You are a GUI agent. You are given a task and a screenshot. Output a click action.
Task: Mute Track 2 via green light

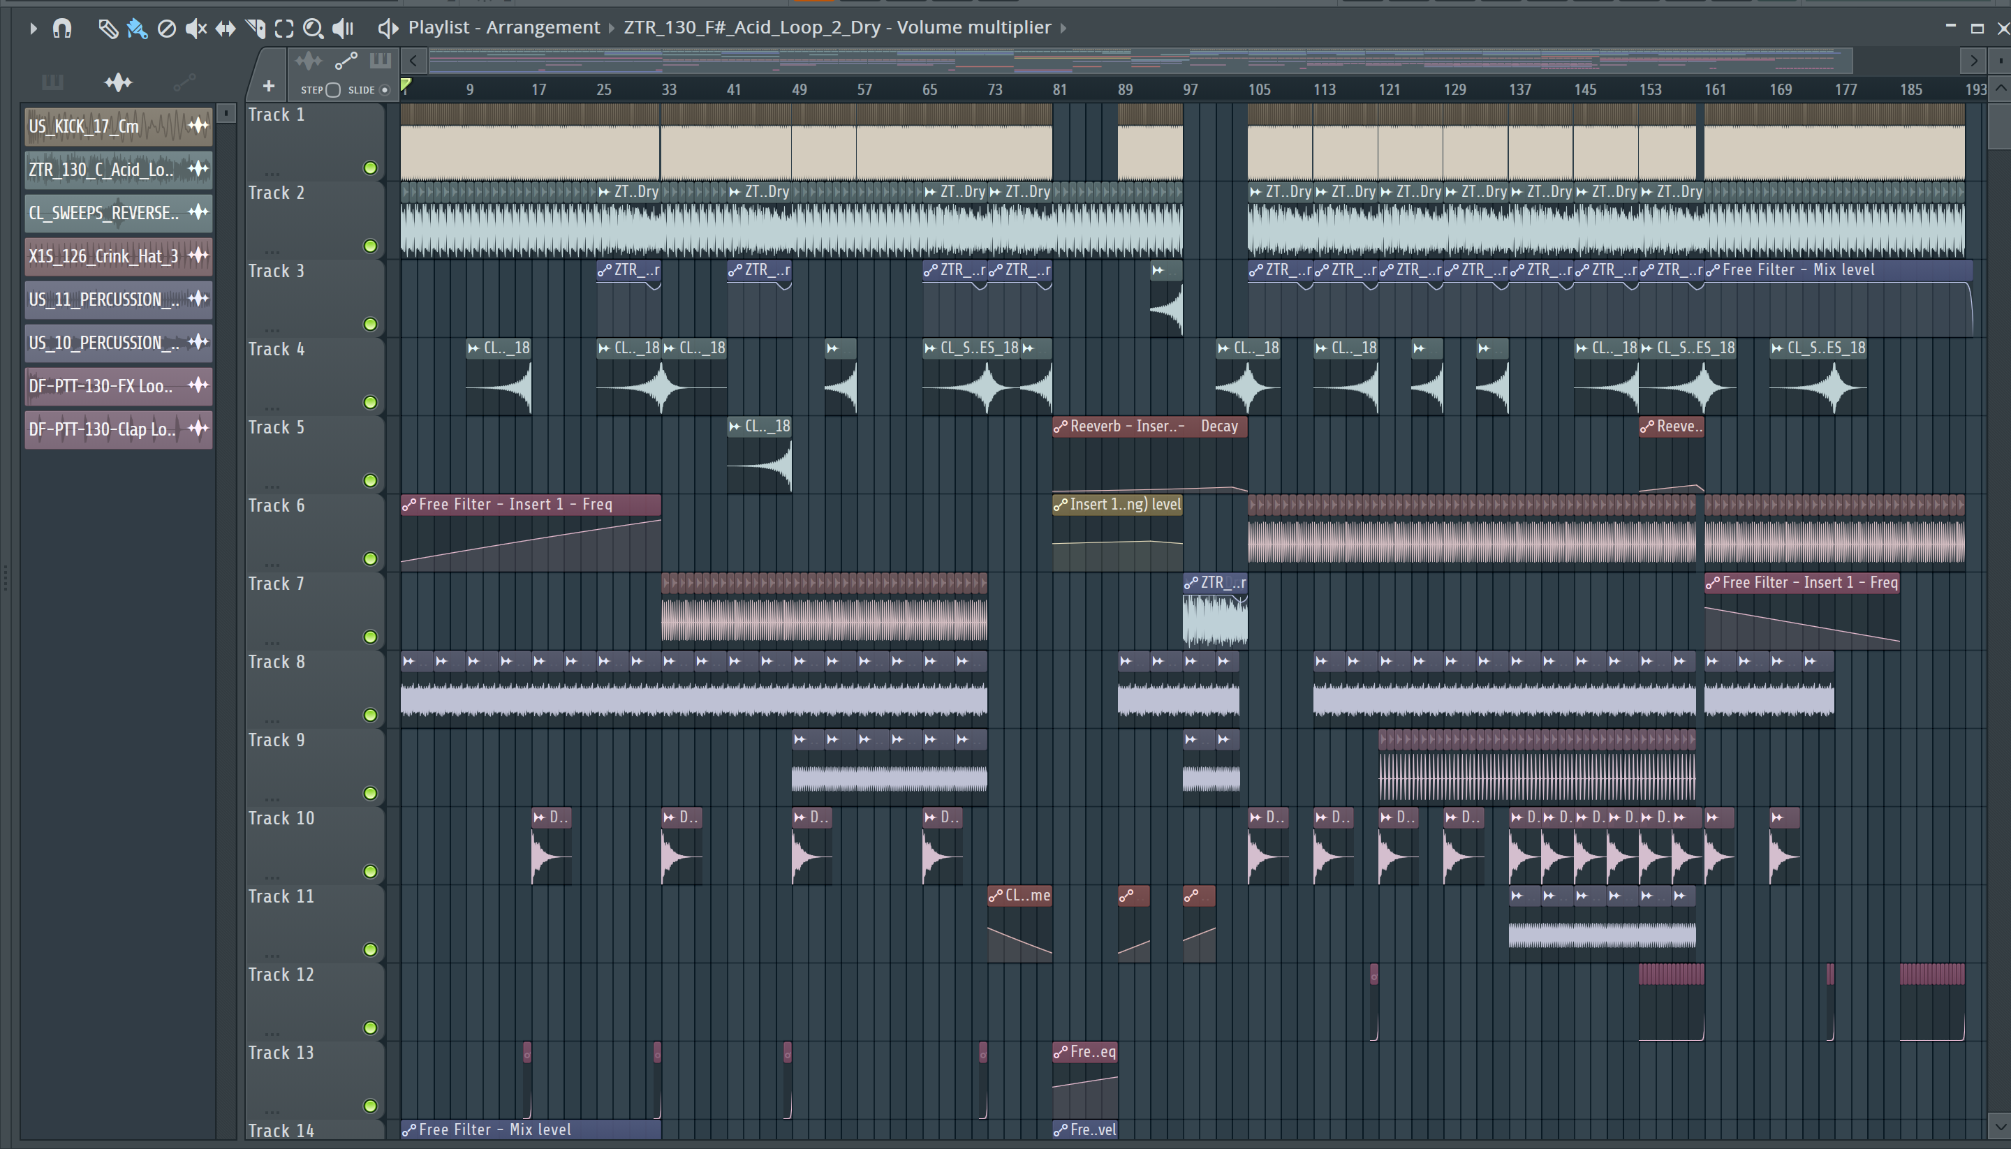[x=370, y=246]
